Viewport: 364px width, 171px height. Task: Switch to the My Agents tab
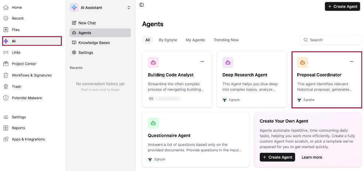195,40
